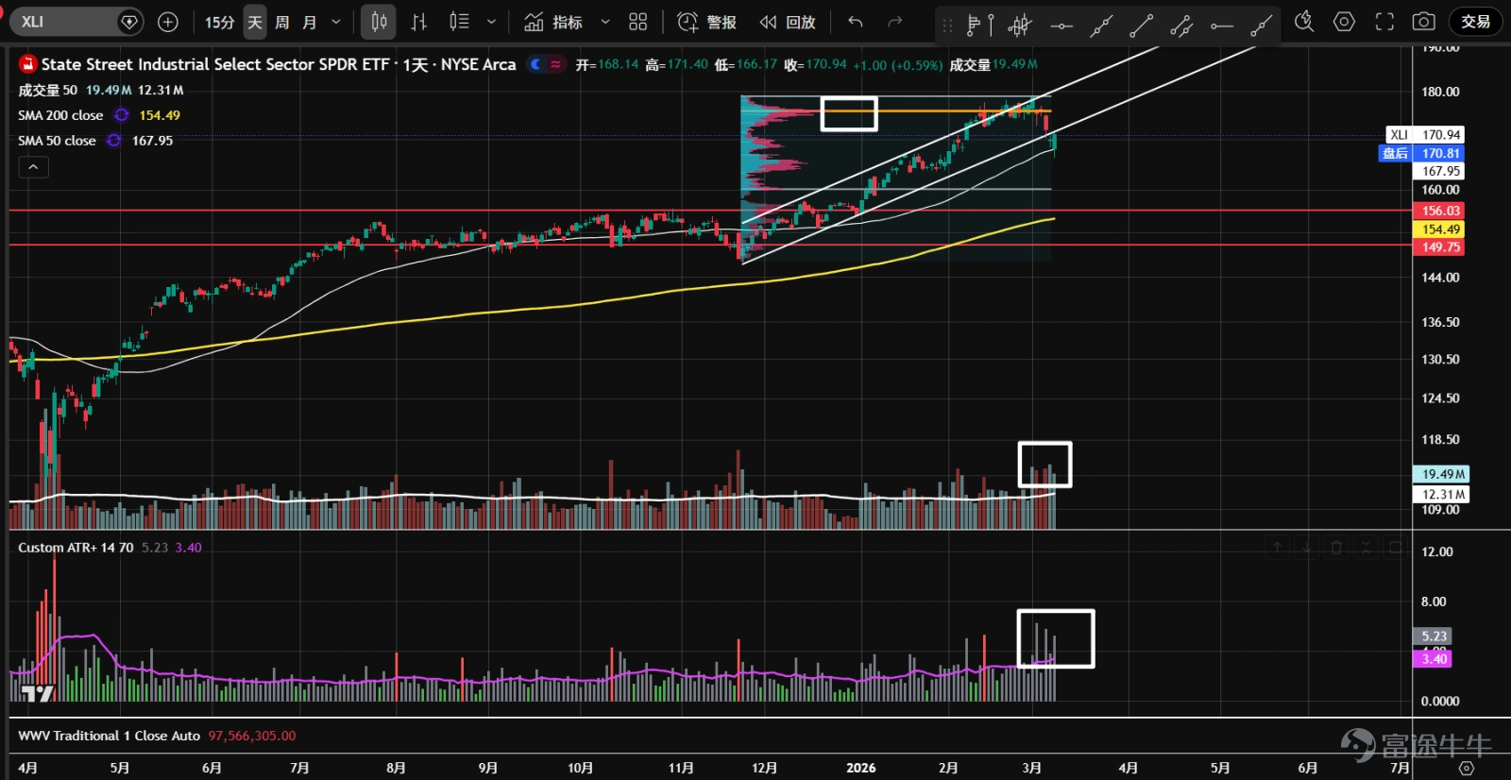
Task: Select the volume candles chart style icon
Action: [x=459, y=22]
